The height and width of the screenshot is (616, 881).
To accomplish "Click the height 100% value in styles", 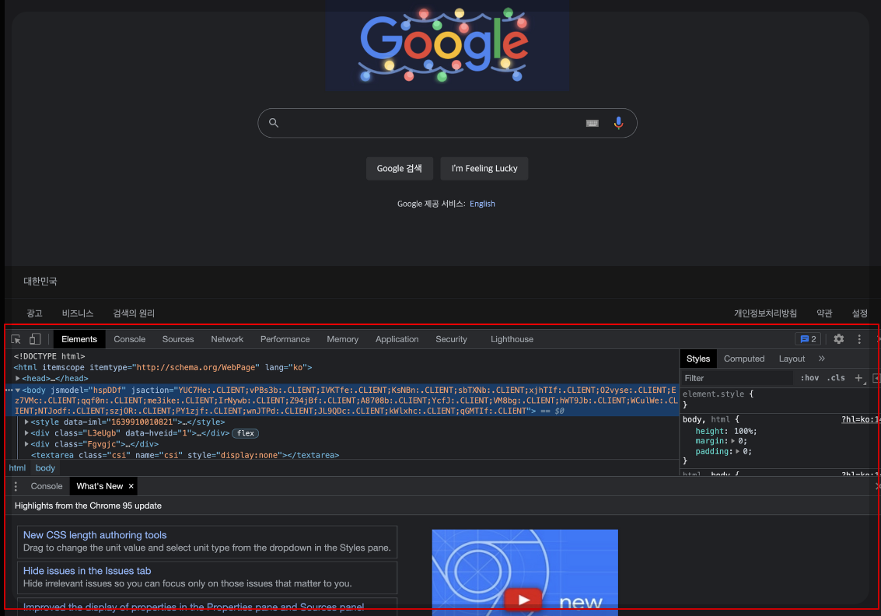I will pyautogui.click(x=745, y=431).
